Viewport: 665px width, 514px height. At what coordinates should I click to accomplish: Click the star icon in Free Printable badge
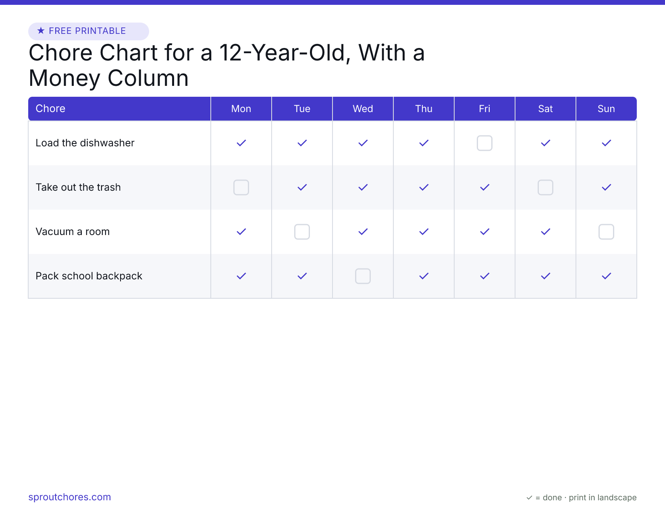(x=41, y=31)
